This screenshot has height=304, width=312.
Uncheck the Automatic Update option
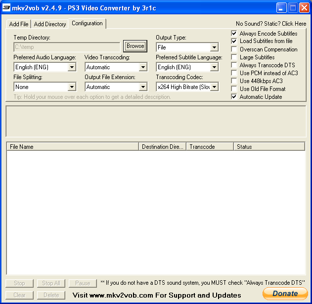click(x=234, y=97)
